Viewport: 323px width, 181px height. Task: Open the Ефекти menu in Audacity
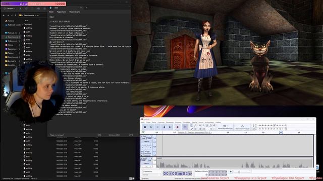tap(194, 122)
